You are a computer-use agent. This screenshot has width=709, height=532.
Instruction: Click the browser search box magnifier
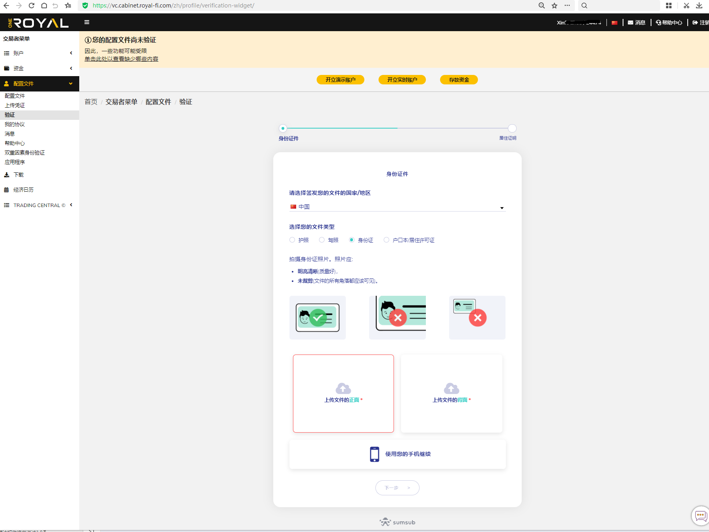pos(584,6)
